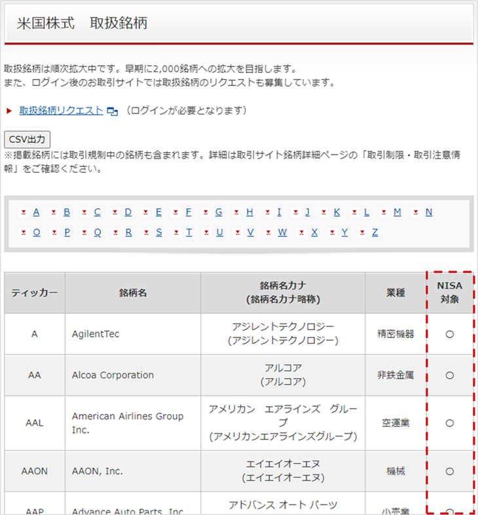Click the red down-arrow icon before V
Image resolution: width=478 pixels, height=515 pixels.
tap(237, 233)
